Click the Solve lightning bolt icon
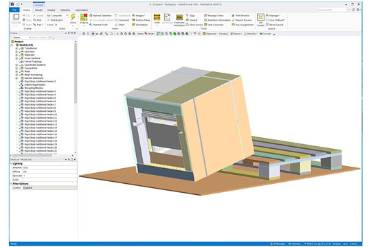 [x=73, y=17]
